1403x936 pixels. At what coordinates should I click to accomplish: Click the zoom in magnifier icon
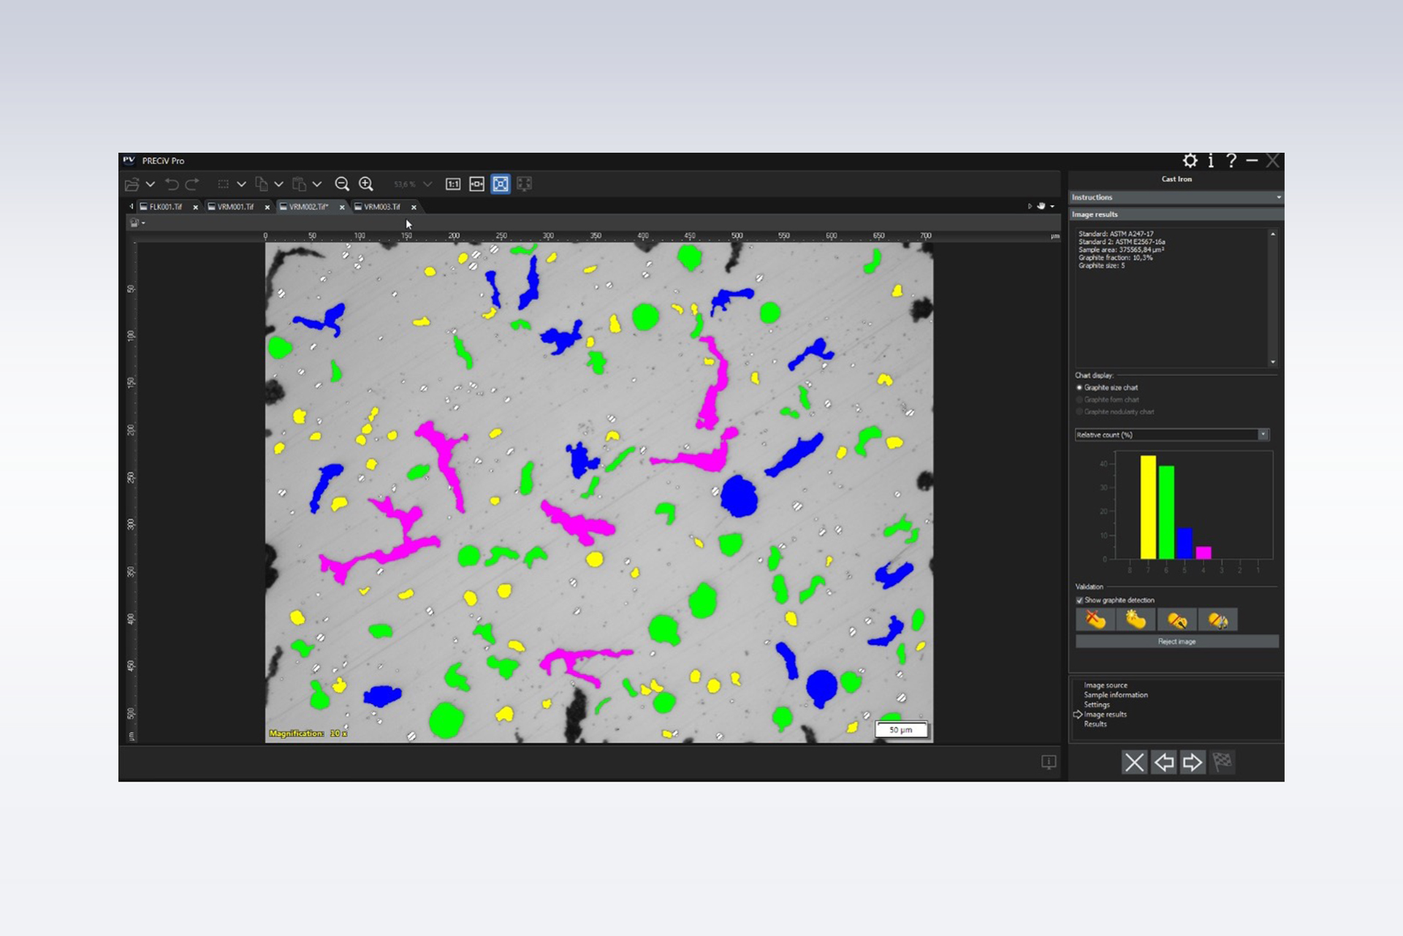pyautogui.click(x=366, y=184)
